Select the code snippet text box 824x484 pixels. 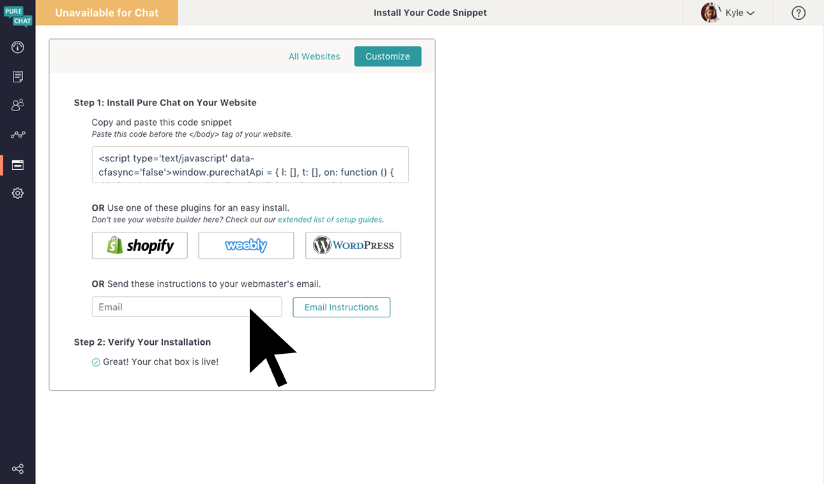[250, 165]
